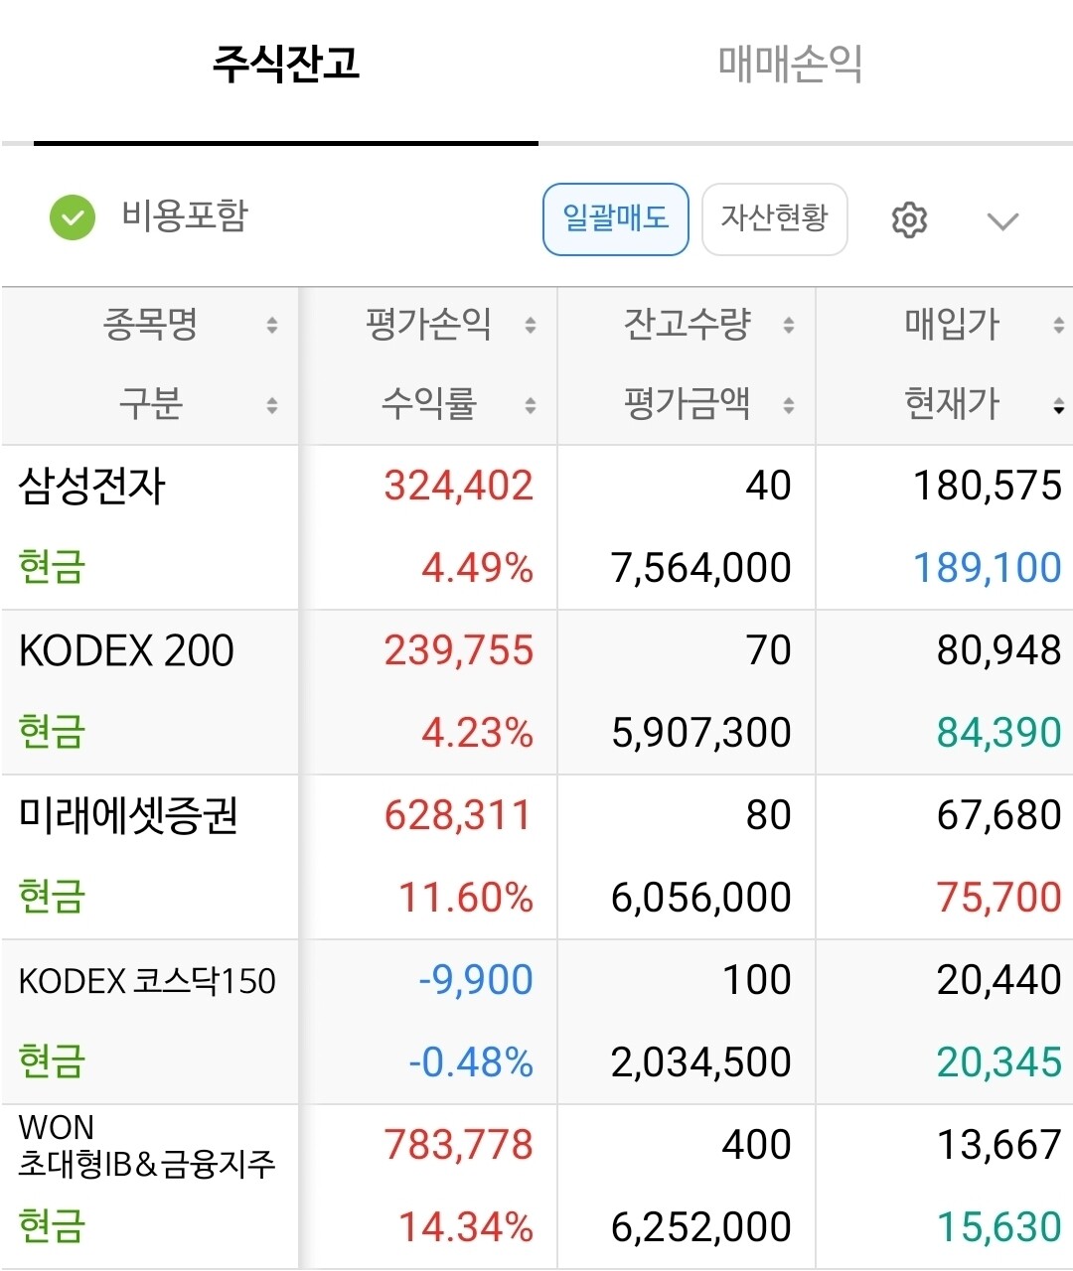Viewport: 1073px width, 1271px height.
Task: Click the 종목명 header label
Action: pyautogui.click(x=151, y=324)
